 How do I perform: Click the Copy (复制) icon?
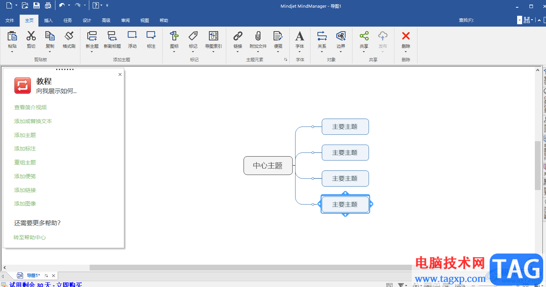[50, 36]
